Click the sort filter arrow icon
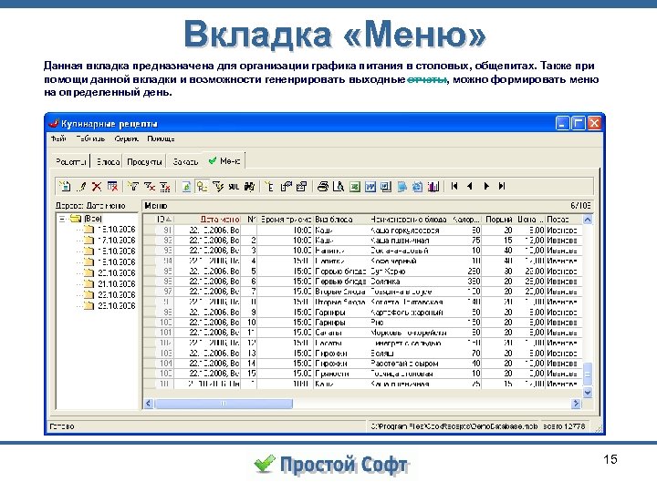The height and width of the screenshot is (492, 657). pos(218,186)
